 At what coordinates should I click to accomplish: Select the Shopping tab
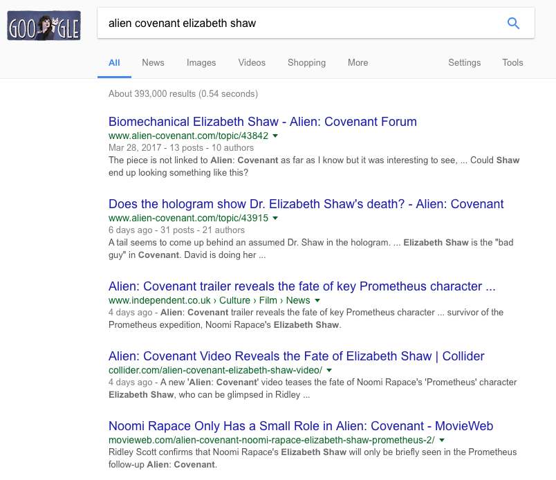coord(306,62)
